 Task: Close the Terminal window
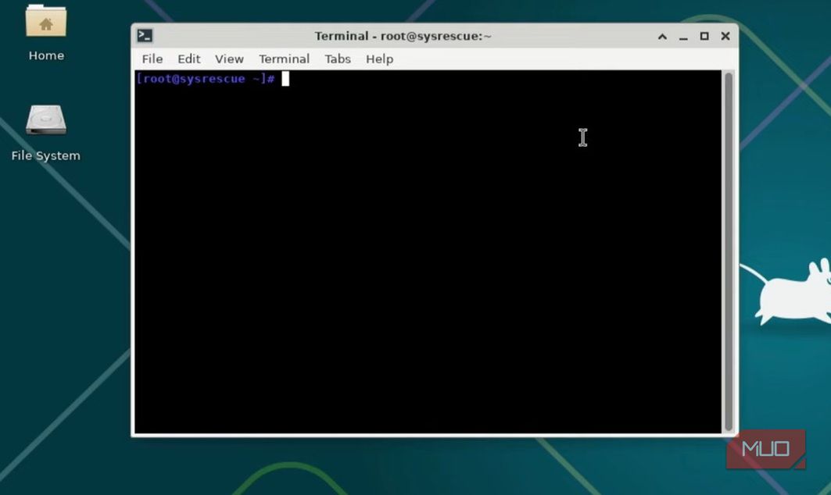pos(725,36)
